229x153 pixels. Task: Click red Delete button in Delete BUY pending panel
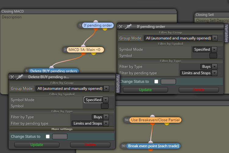90,145
